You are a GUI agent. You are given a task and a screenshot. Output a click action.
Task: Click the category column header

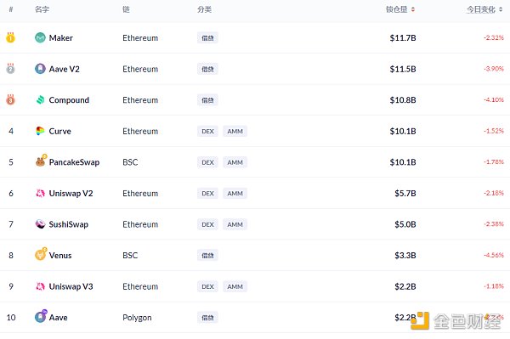pyautogui.click(x=204, y=9)
